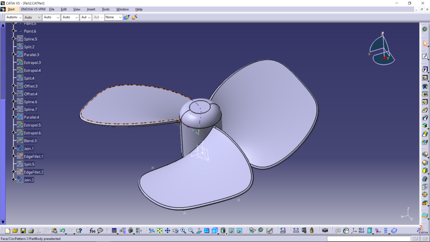This screenshot has width=430, height=242.
Task: Click the Open file folder icon
Action: (x=15, y=231)
